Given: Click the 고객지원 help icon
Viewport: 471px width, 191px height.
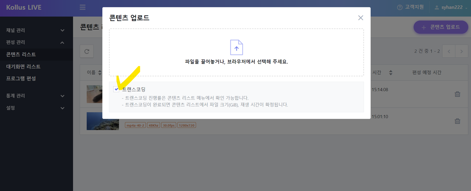Looking at the screenshot, I should [400, 7].
